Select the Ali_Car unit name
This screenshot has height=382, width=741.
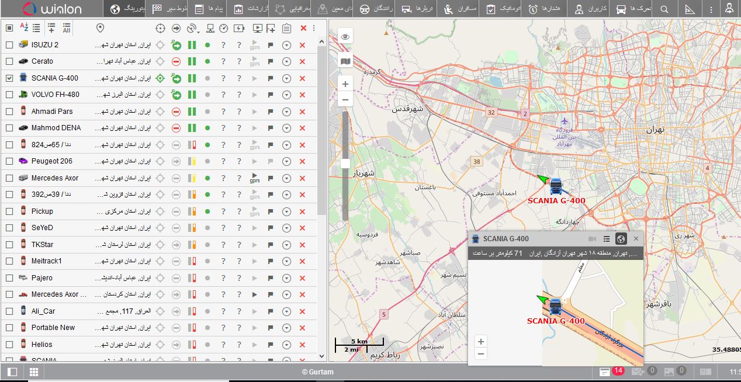pos(43,311)
